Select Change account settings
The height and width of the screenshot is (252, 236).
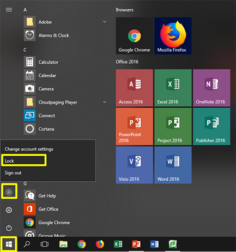29,149
